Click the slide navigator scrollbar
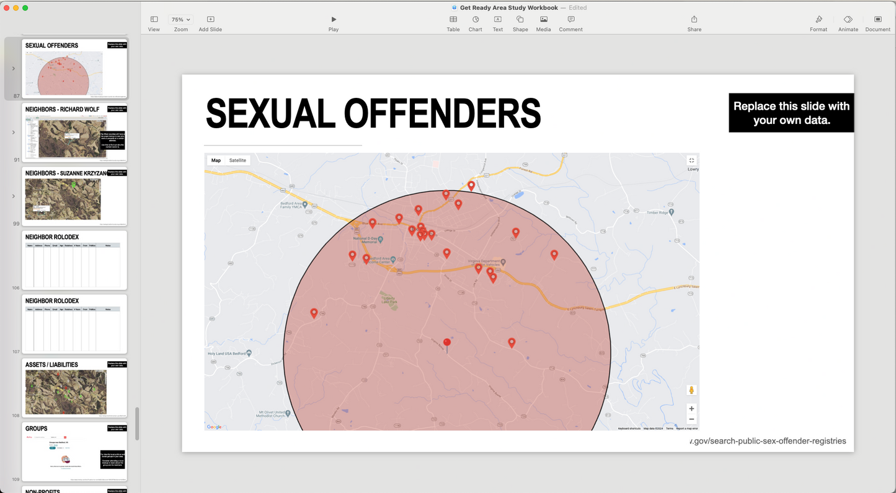The height and width of the screenshot is (493, 896). pos(137,424)
